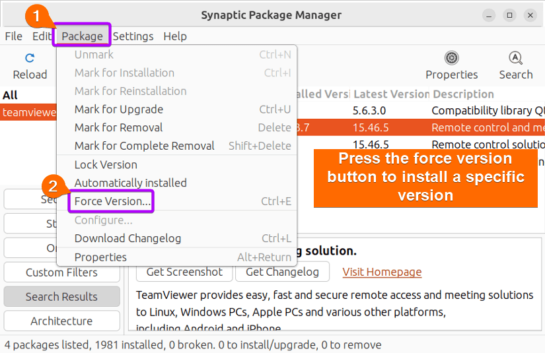This screenshot has width=545, height=353.
Task: Open the Help menu
Action: coord(175,36)
